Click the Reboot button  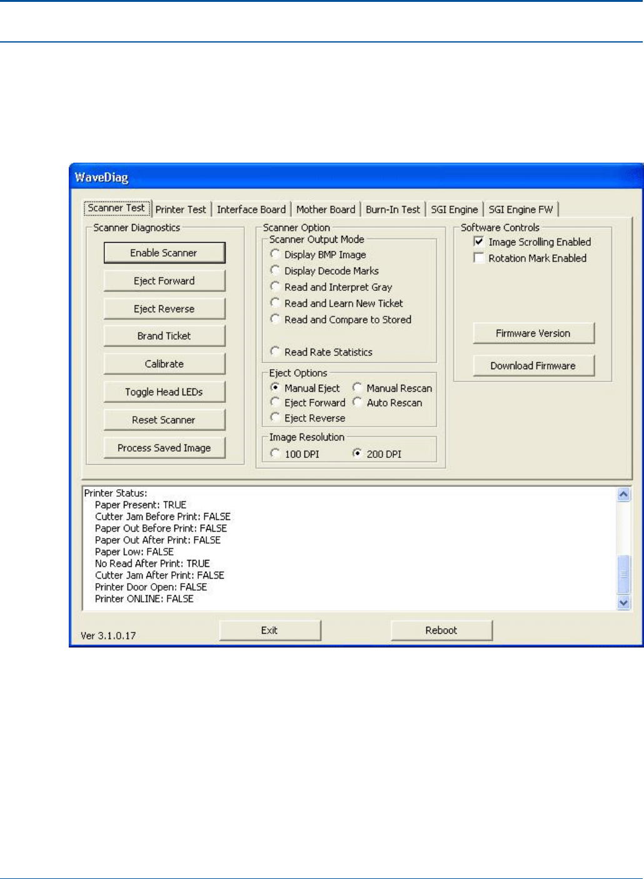coord(441,631)
